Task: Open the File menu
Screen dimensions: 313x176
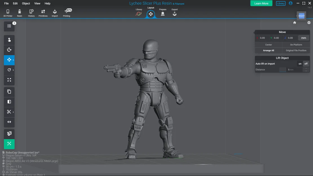Action: [6, 3]
